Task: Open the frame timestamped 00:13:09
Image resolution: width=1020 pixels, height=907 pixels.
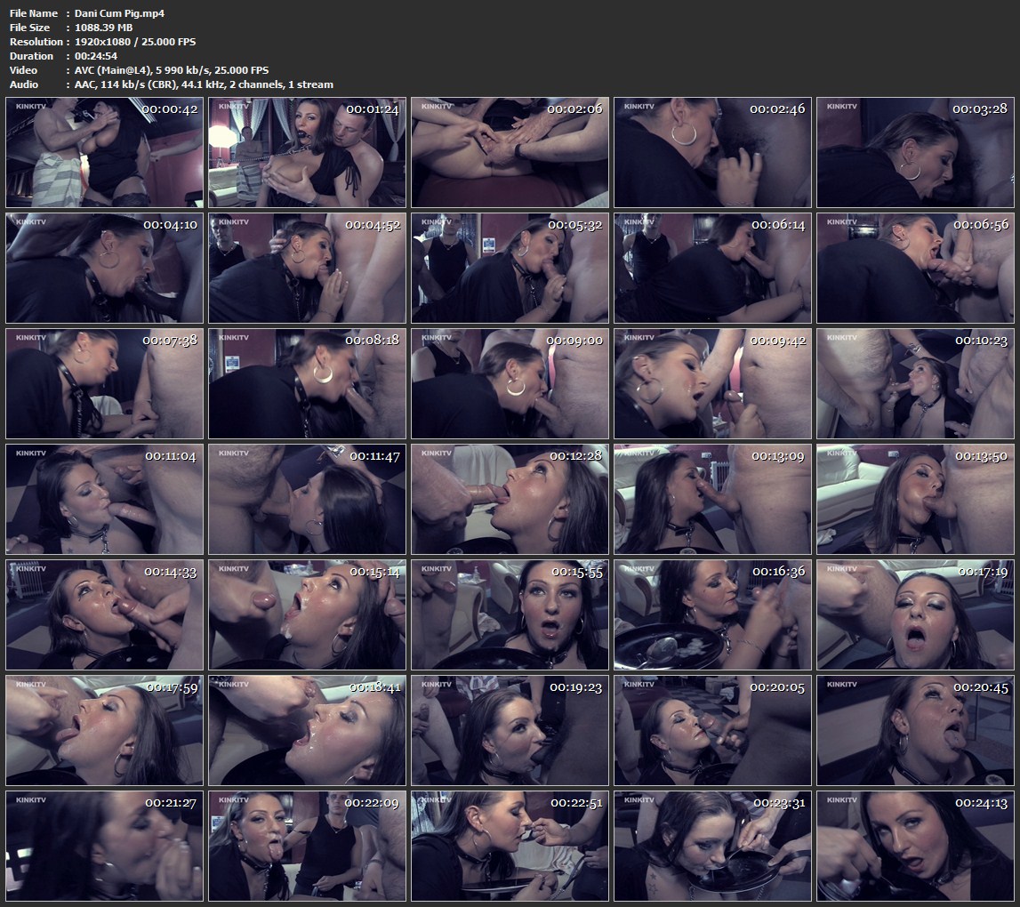Action: (x=712, y=499)
